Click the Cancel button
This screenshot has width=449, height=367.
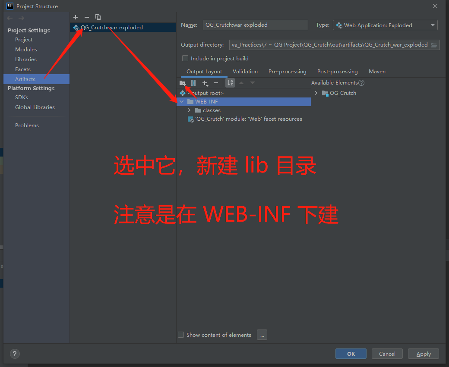[x=387, y=354]
